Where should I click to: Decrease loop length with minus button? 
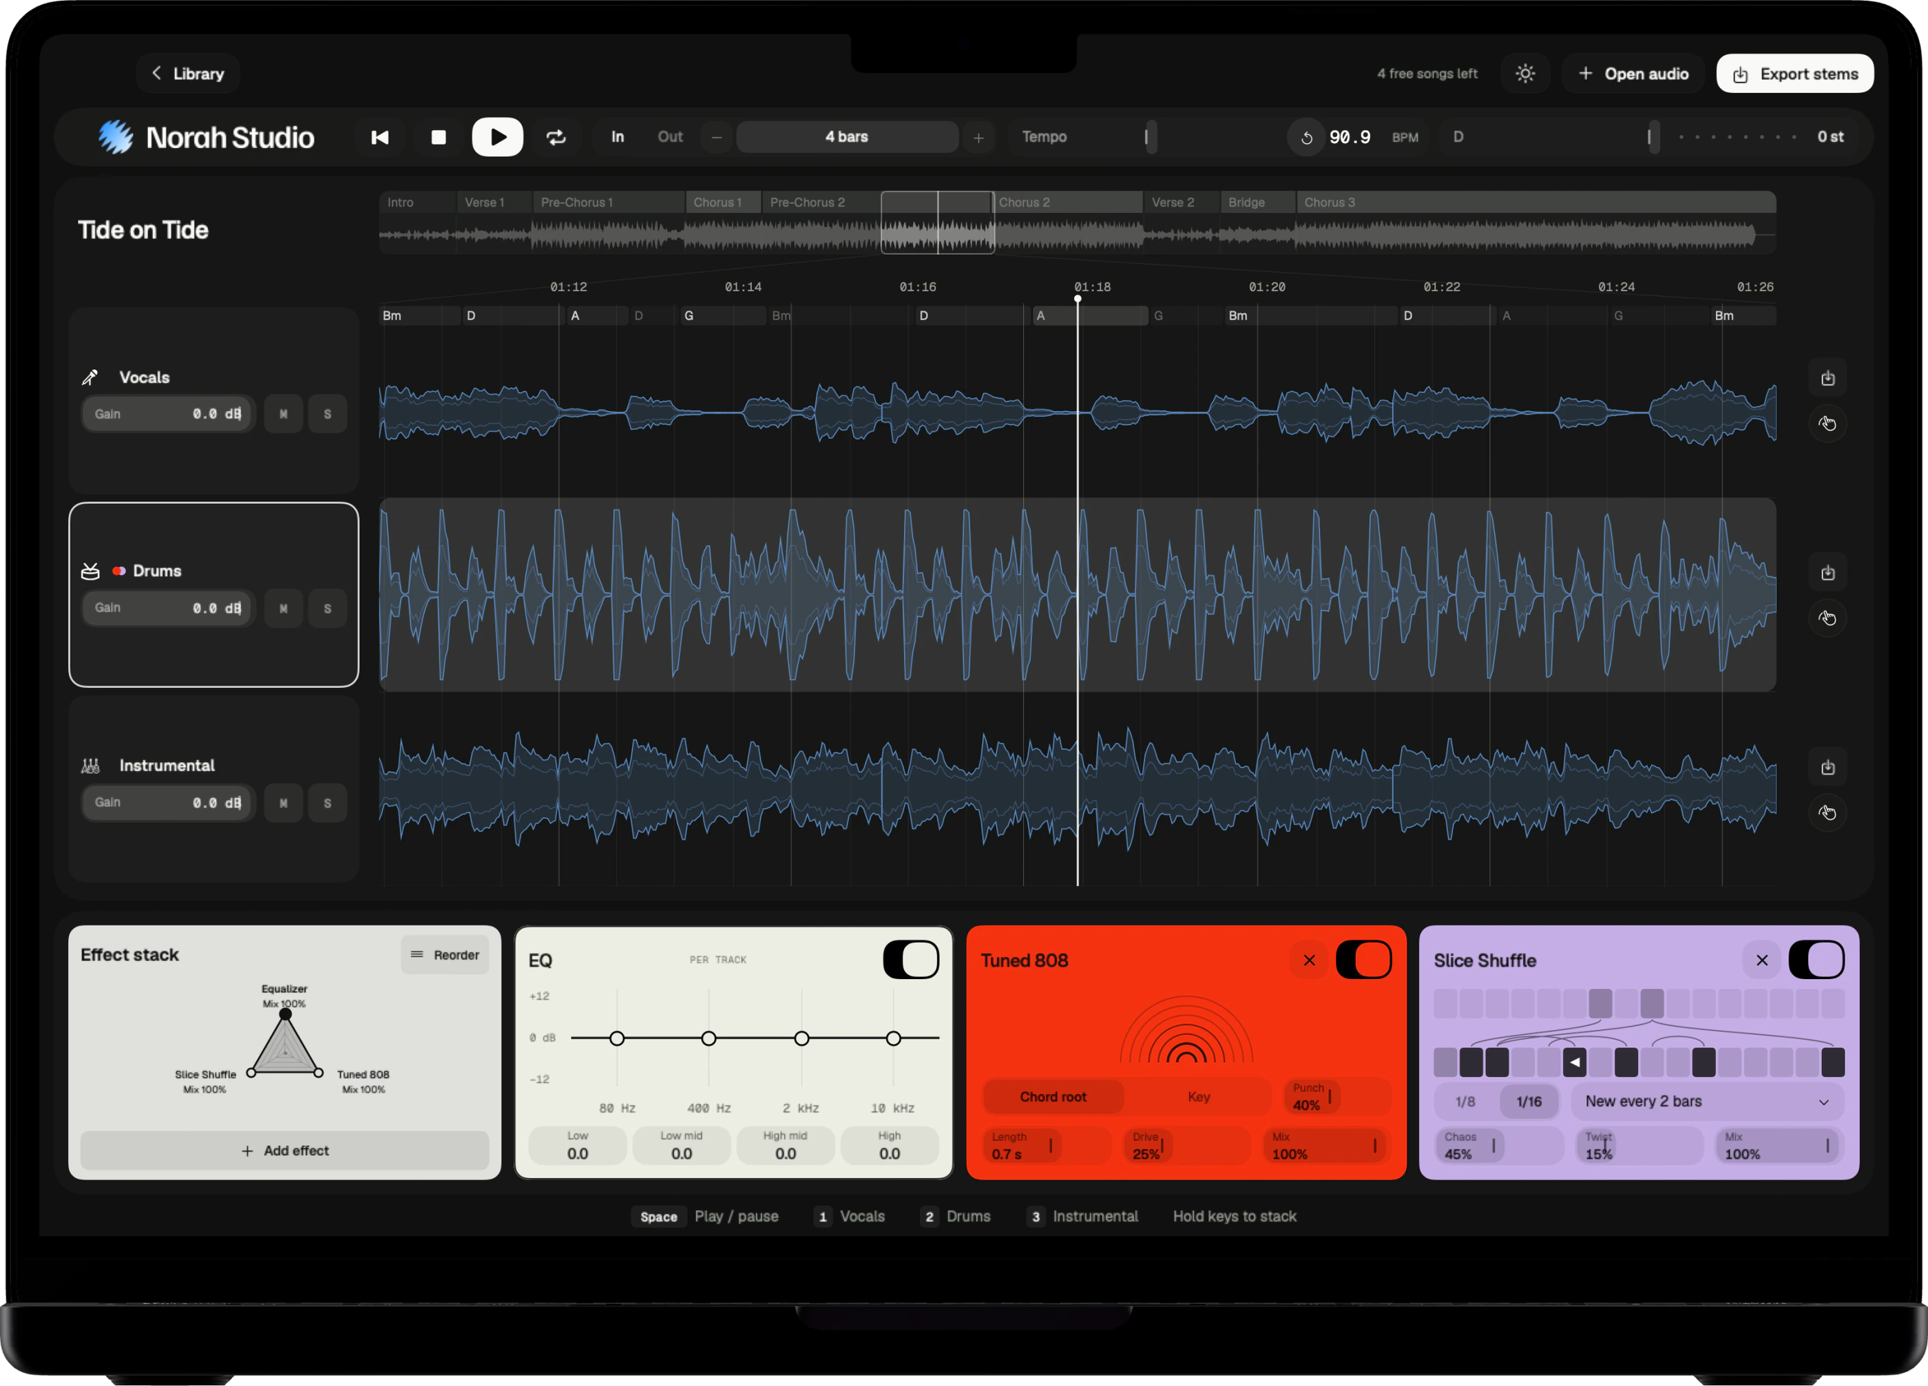click(717, 137)
